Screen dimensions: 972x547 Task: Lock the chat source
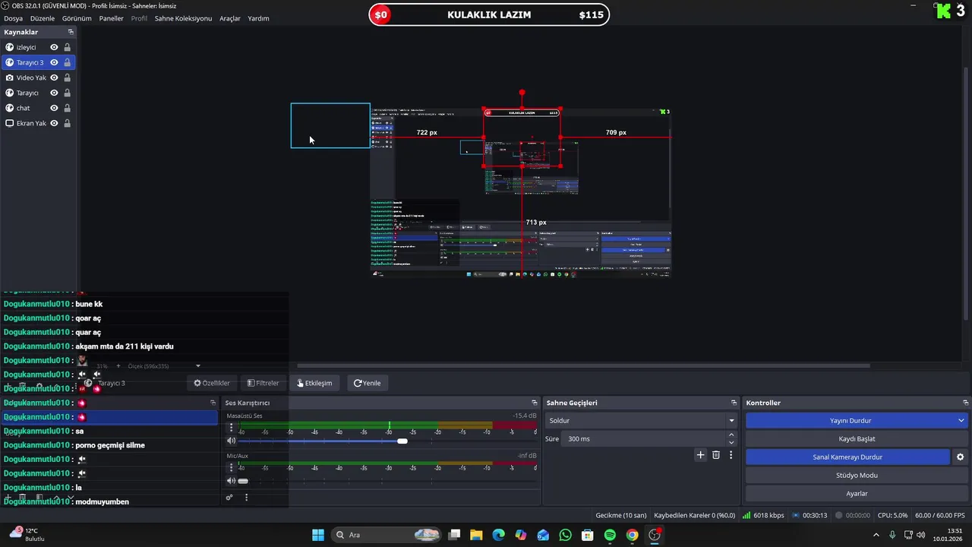(x=67, y=108)
